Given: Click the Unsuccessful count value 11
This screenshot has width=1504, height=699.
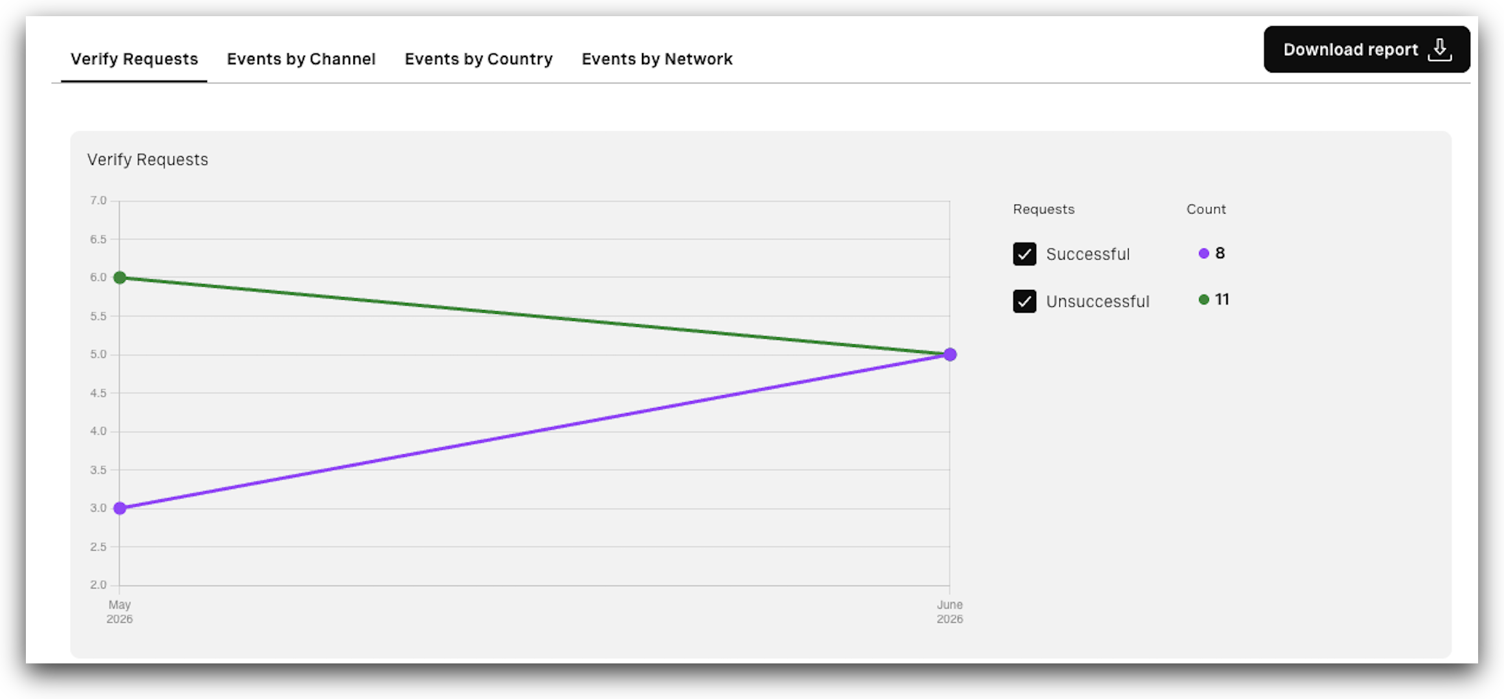Looking at the screenshot, I should [1222, 300].
